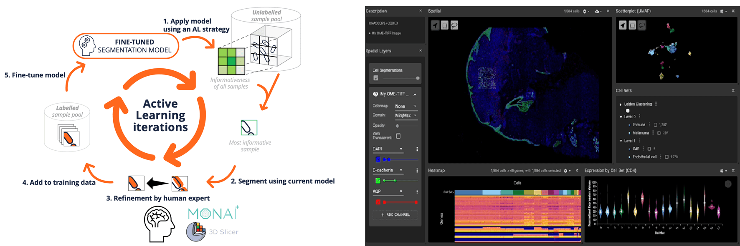Screen dimensions: 740x246
Task: Toggle the Zero Transparent checkbox
Action: coord(398,136)
